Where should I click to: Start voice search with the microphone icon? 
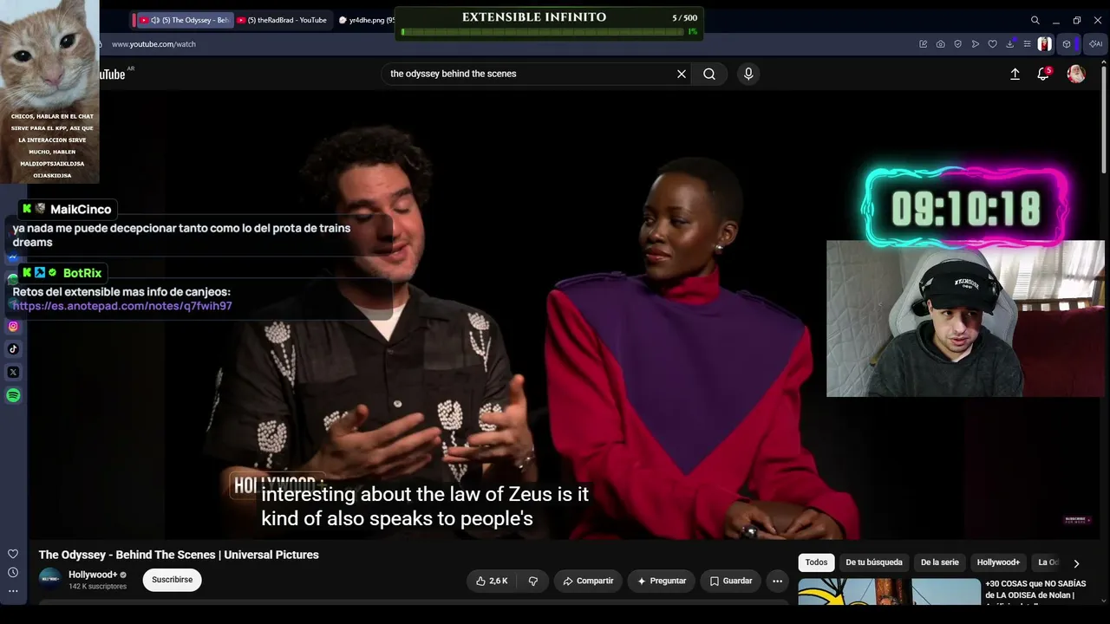click(x=748, y=74)
